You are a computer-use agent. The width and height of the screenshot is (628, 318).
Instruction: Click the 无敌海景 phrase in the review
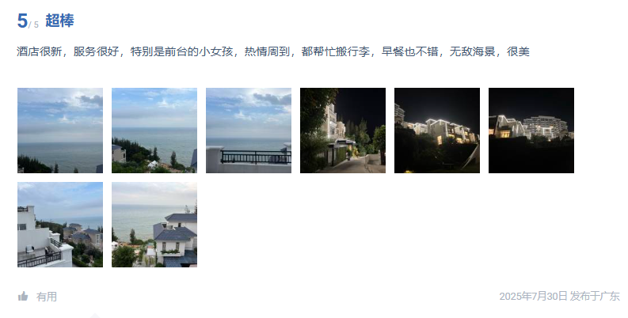pyautogui.click(x=472, y=51)
